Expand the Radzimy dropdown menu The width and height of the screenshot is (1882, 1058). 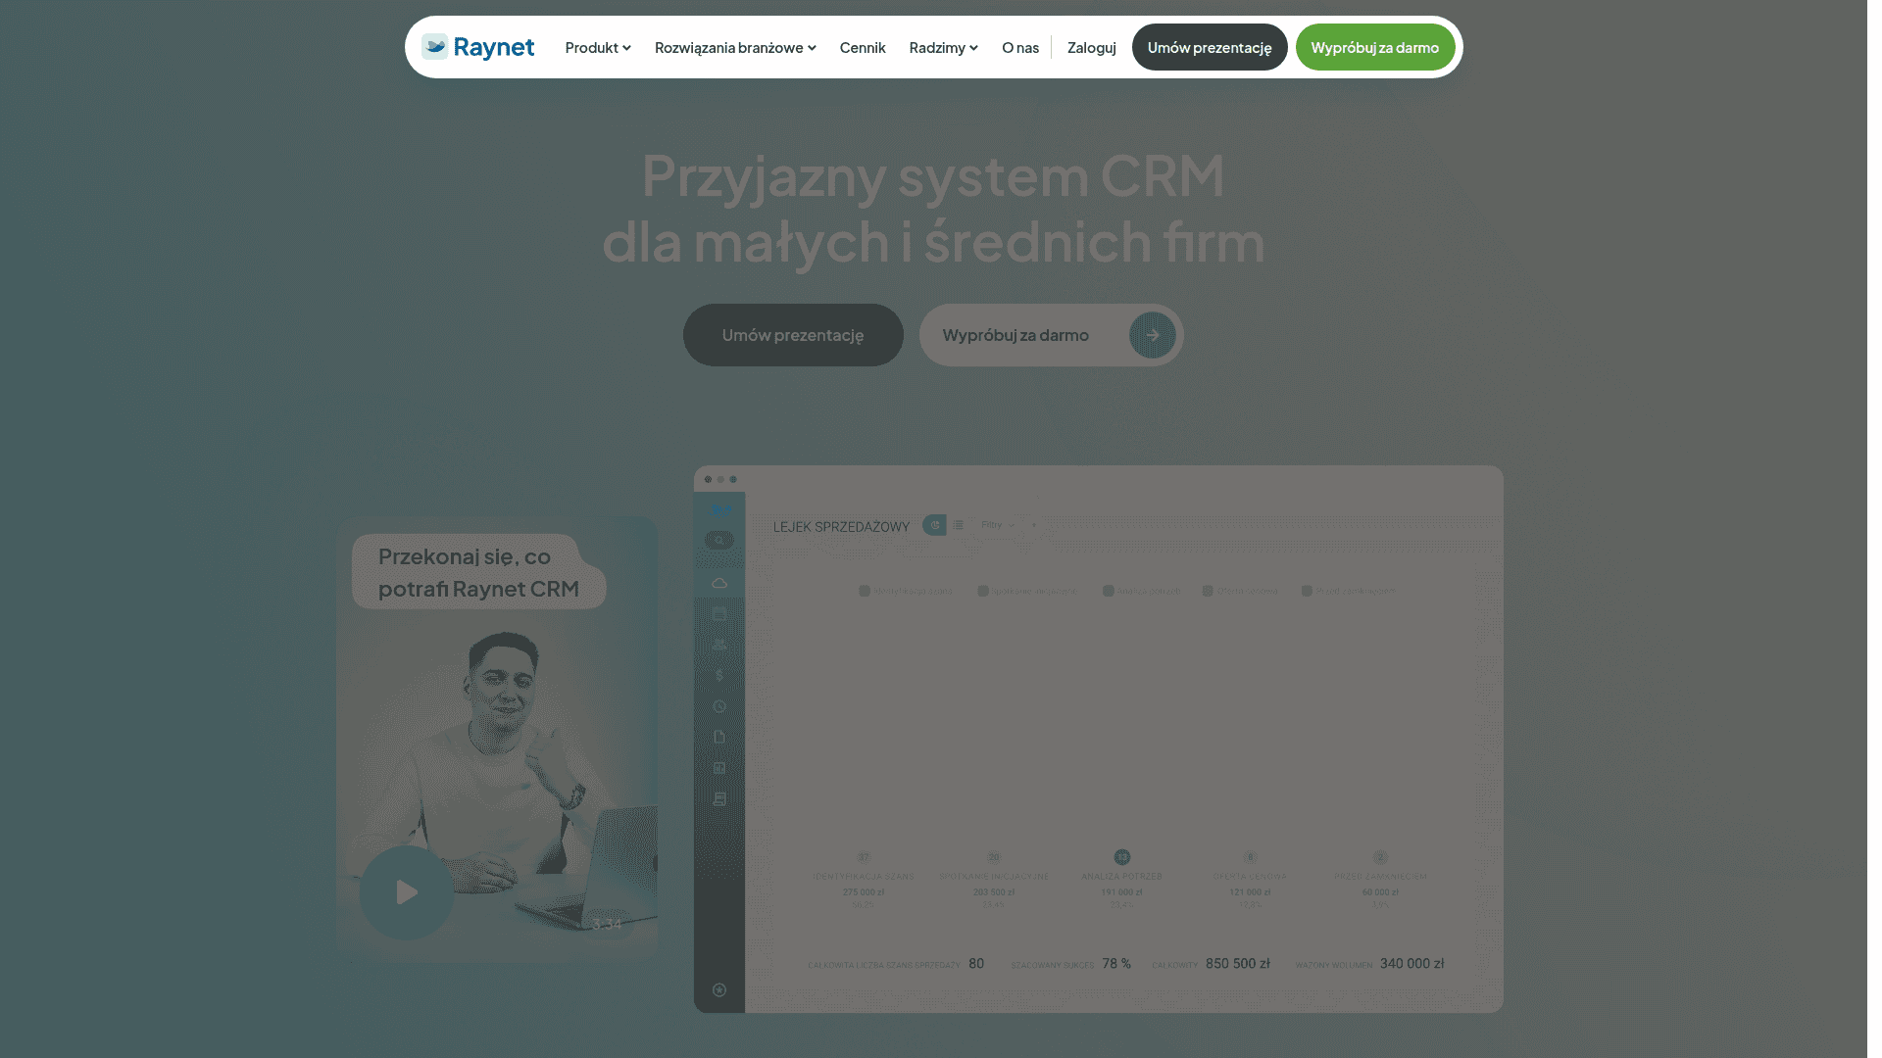coord(943,47)
